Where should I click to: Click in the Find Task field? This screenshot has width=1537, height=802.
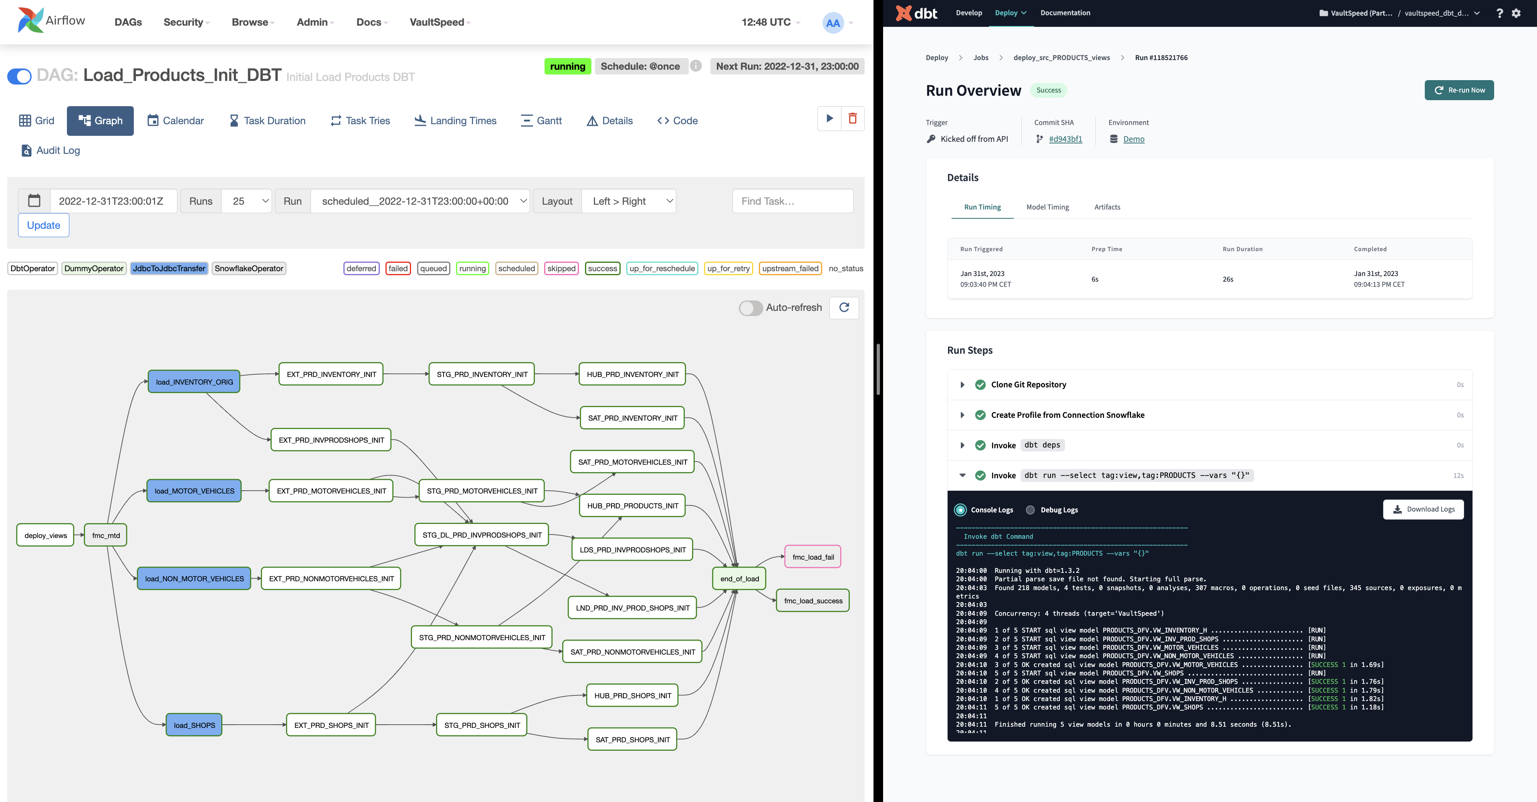tap(793, 201)
